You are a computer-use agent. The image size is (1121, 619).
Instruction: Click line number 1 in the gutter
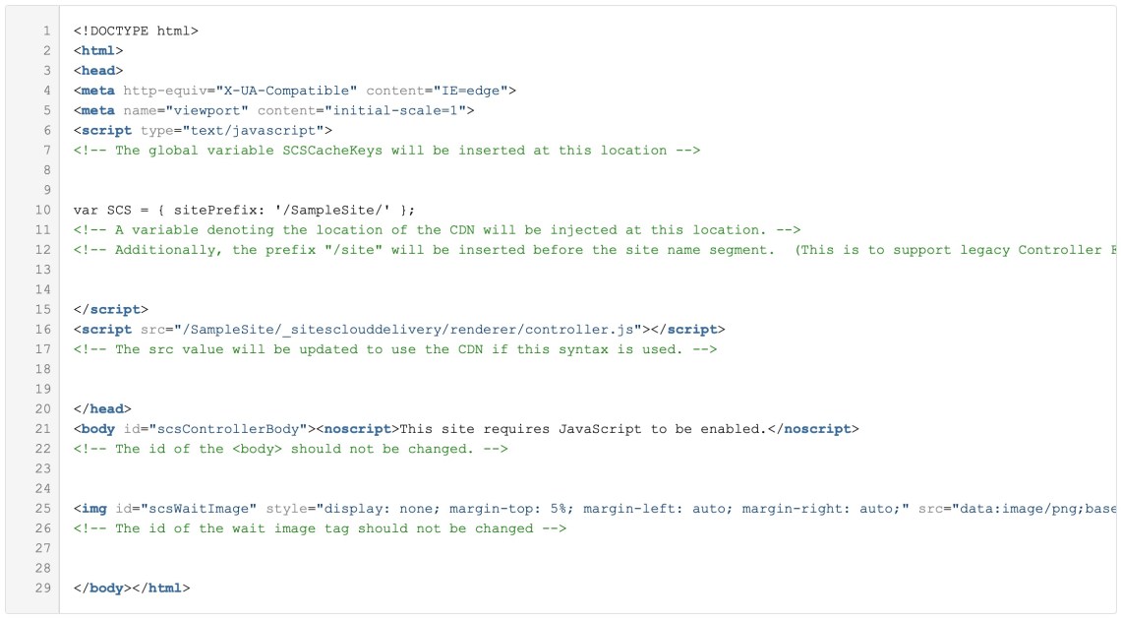pyautogui.click(x=46, y=31)
